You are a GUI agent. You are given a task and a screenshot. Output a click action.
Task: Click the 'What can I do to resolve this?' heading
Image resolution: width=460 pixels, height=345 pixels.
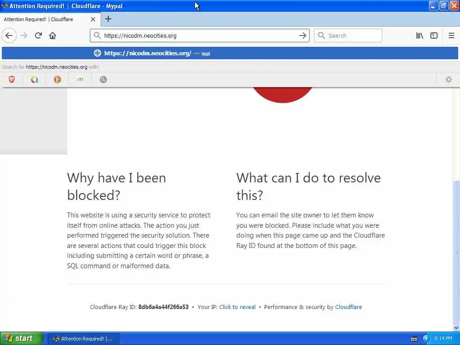308,186
